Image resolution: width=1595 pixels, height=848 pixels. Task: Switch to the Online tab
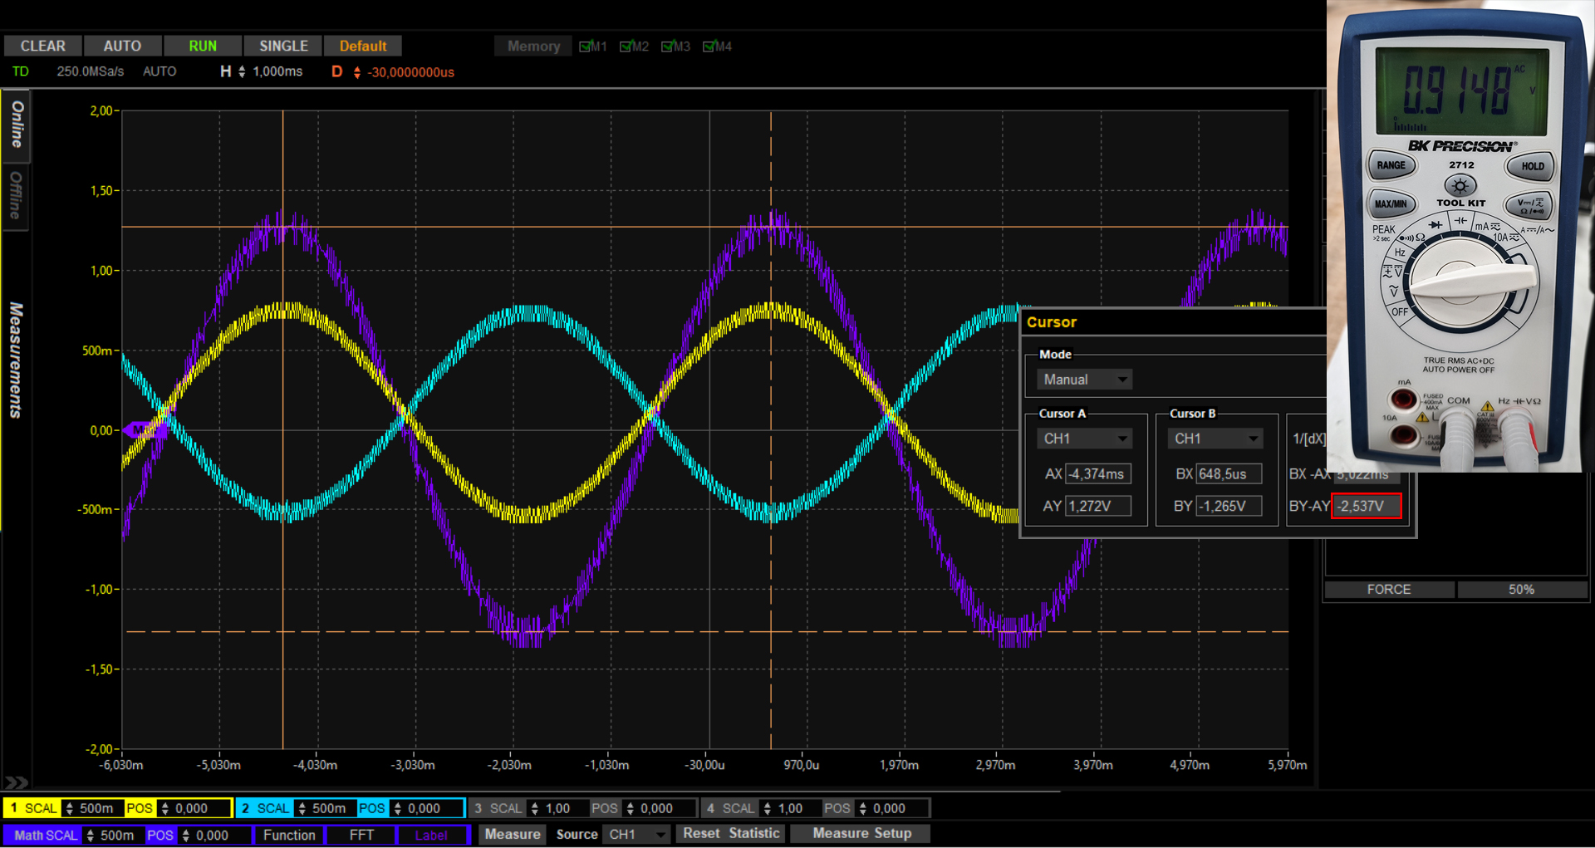(x=17, y=125)
